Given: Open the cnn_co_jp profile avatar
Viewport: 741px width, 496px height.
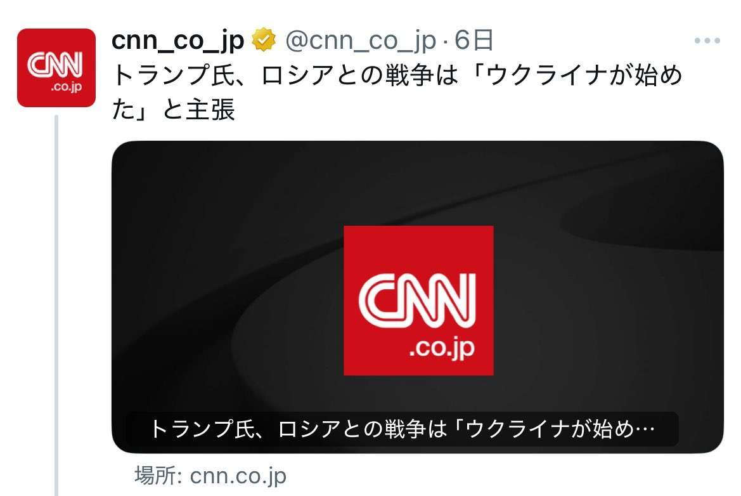Looking at the screenshot, I should pos(56,68).
